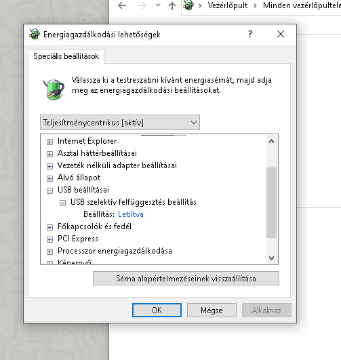
Task: Select Vezeték nélküli adapter beállításai label
Action: pos(117,165)
